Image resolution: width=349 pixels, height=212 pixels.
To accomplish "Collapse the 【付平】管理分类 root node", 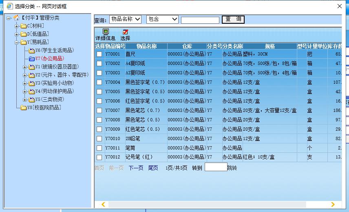I will point(8,18).
